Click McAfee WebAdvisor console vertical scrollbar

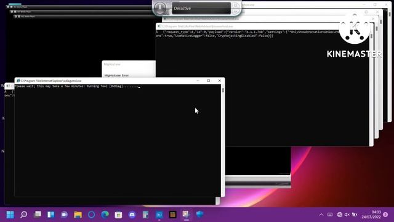tap(371, 88)
